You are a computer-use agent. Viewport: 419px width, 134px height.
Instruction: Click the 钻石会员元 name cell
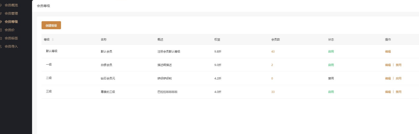[108, 78]
